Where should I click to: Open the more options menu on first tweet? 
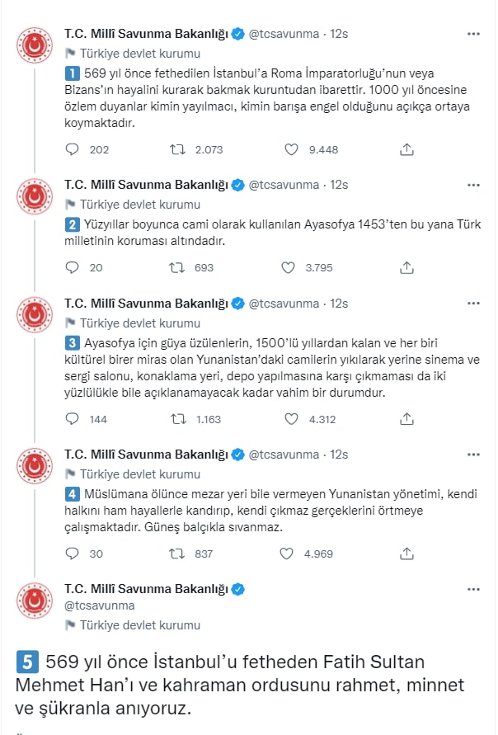(x=473, y=34)
